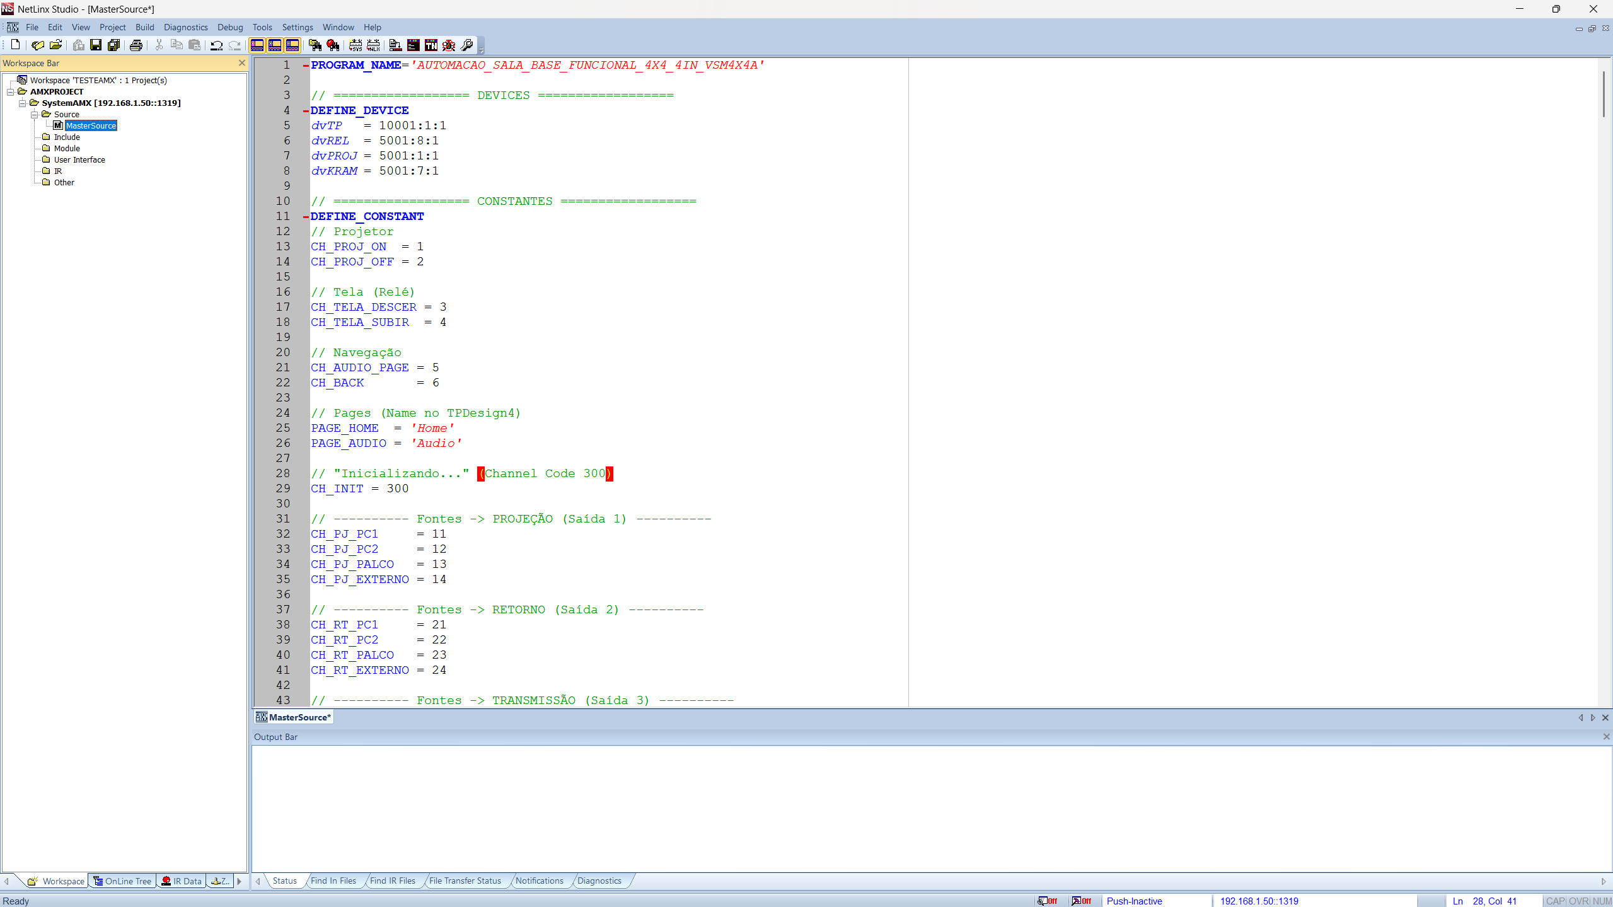Toggle the first highlighted panel view button
Viewport: 1613px width, 907px height.
[x=257, y=45]
